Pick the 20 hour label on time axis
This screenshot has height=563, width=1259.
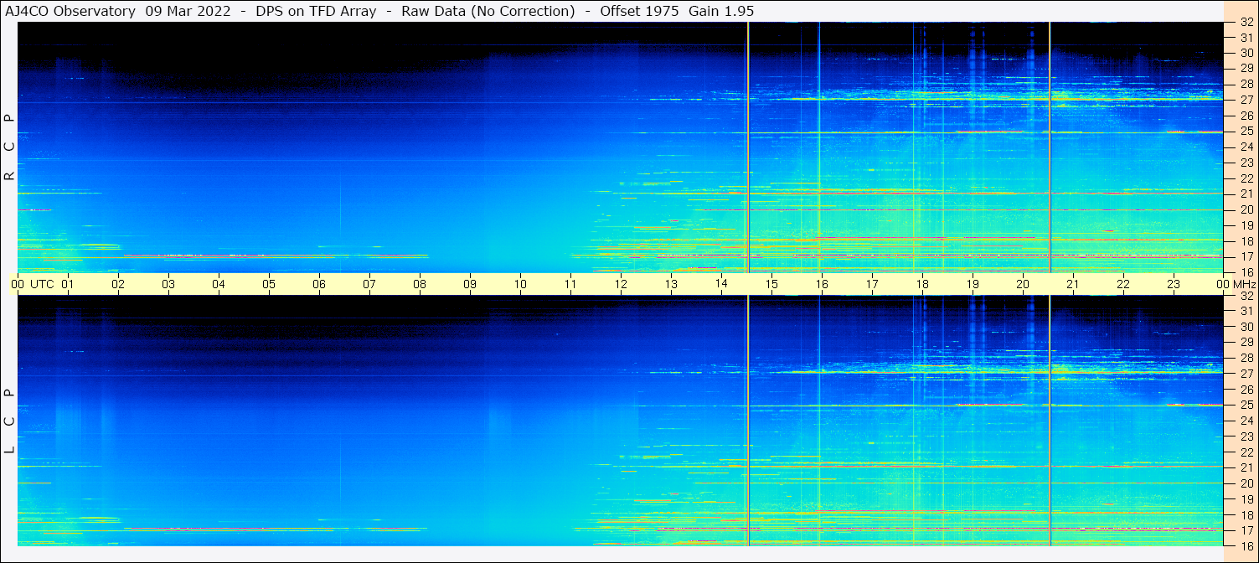1023,284
